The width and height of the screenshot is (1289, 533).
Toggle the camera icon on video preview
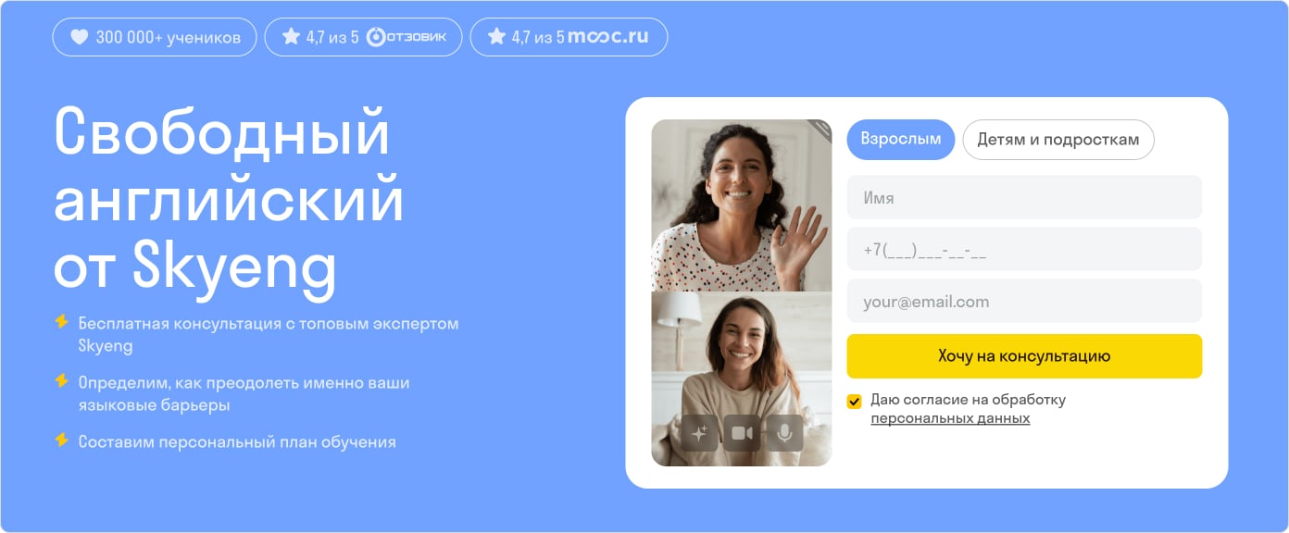(x=742, y=432)
